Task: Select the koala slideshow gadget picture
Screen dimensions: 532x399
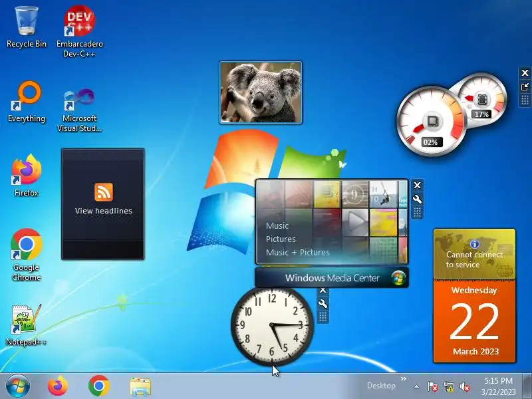Action: click(261, 92)
